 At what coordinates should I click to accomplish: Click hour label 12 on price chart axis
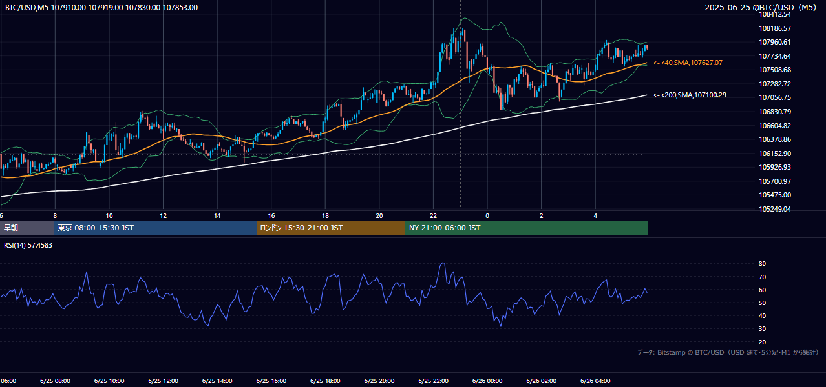(164, 216)
